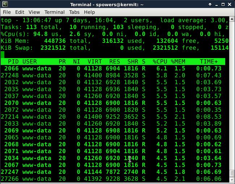The width and height of the screenshot is (235, 184).
Task: Minimize the Terminal window
Action: coord(217,4)
